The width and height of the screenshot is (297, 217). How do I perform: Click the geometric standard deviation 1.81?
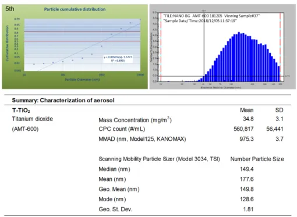pyautogui.click(x=248, y=209)
